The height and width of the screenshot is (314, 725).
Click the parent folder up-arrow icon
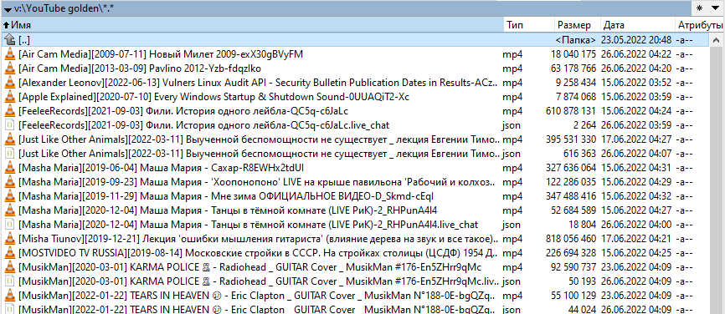pyautogui.click(x=9, y=40)
